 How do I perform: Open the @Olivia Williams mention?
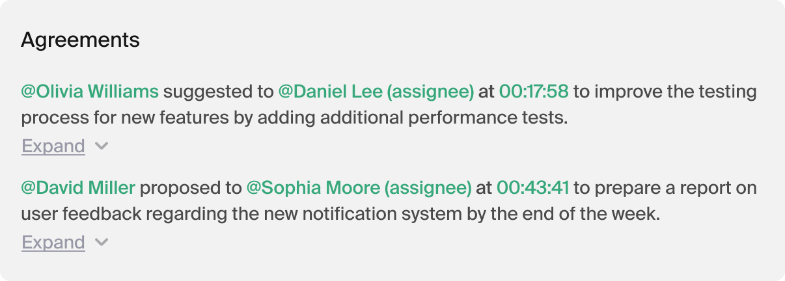pyautogui.click(x=90, y=92)
